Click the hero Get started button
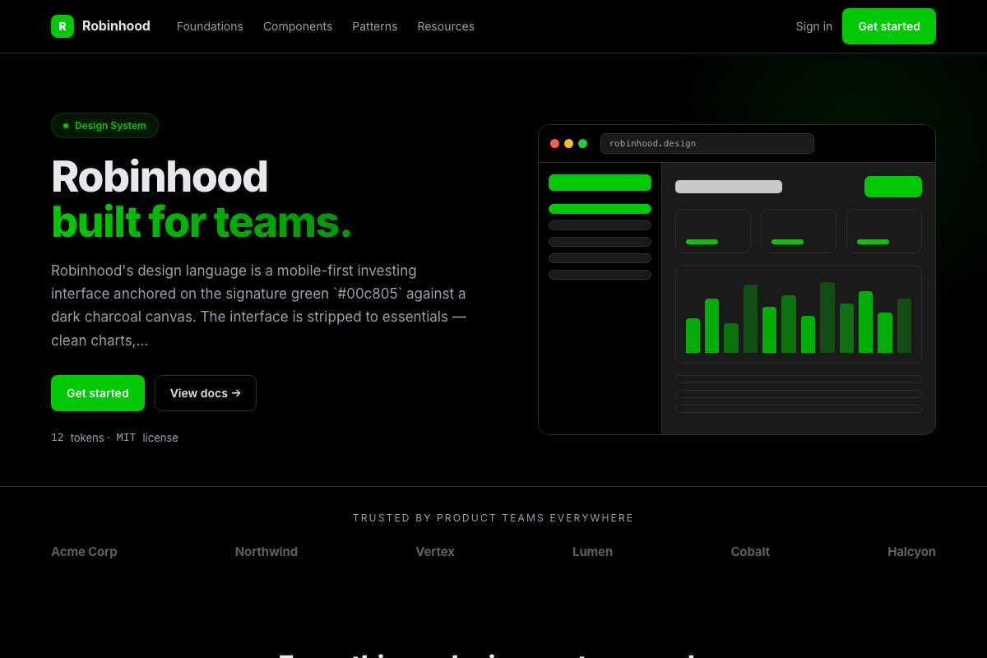Viewport: 987px width, 658px height. tap(98, 393)
